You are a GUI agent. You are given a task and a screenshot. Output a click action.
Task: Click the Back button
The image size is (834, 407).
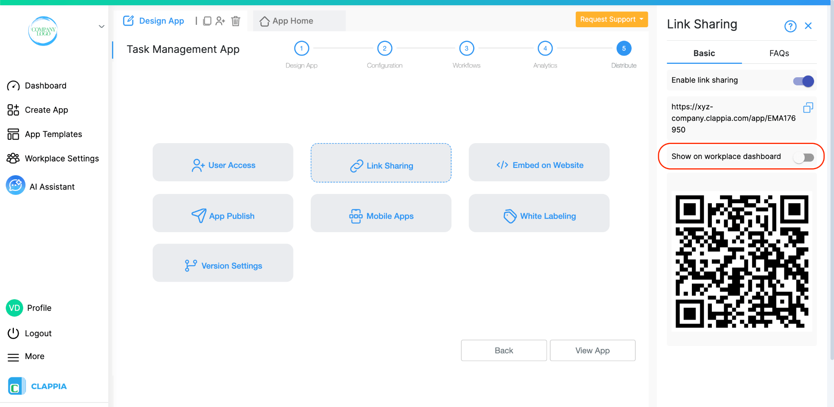504,350
